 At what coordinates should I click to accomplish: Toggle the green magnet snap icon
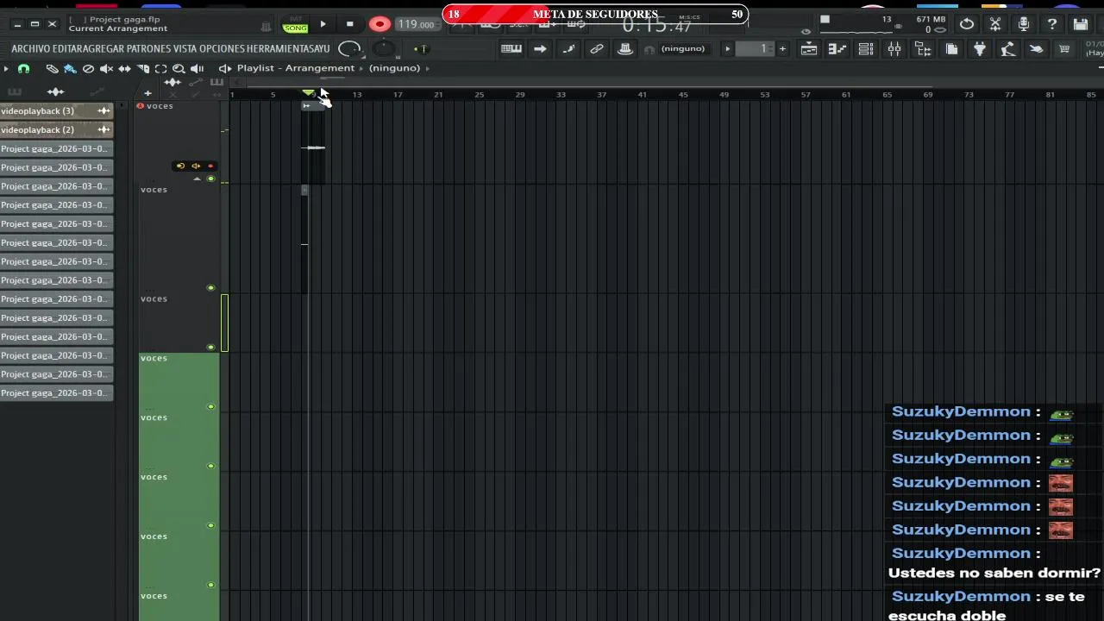(x=23, y=68)
